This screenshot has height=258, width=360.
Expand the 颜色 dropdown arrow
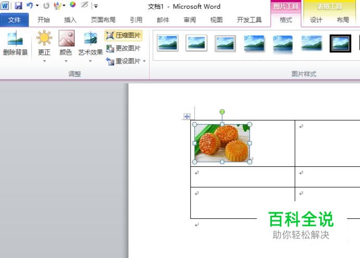[66, 61]
